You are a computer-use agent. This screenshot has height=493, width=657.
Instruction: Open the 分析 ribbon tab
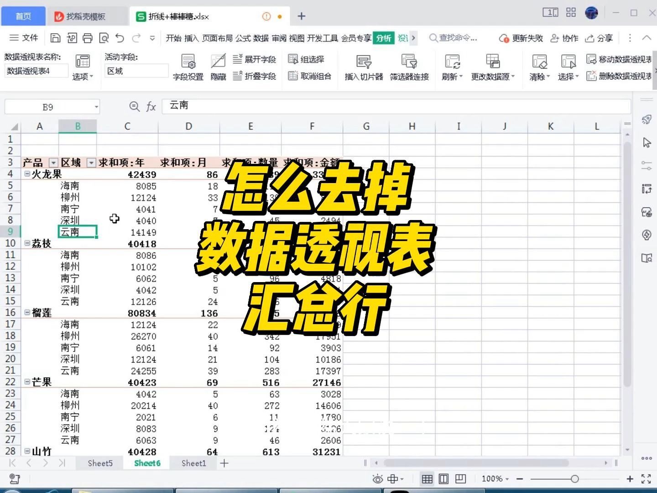click(x=384, y=38)
